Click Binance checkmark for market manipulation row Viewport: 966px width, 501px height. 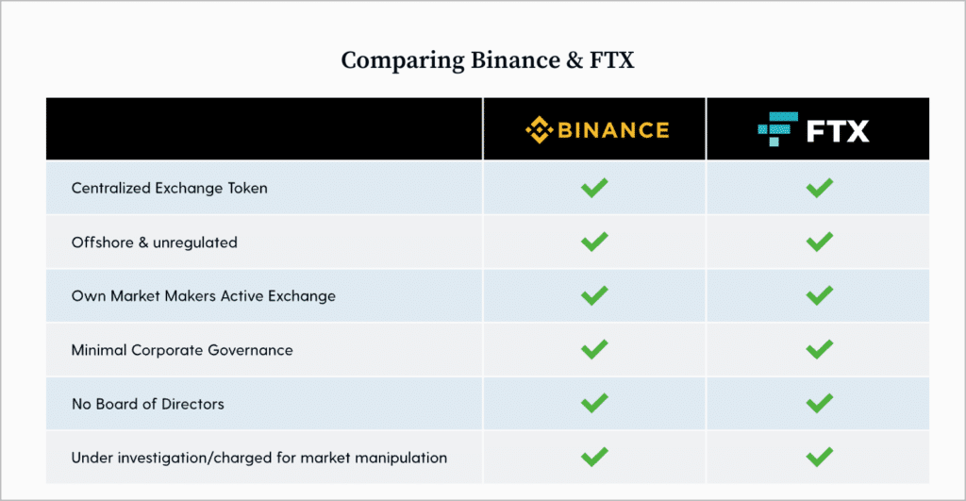click(x=594, y=457)
